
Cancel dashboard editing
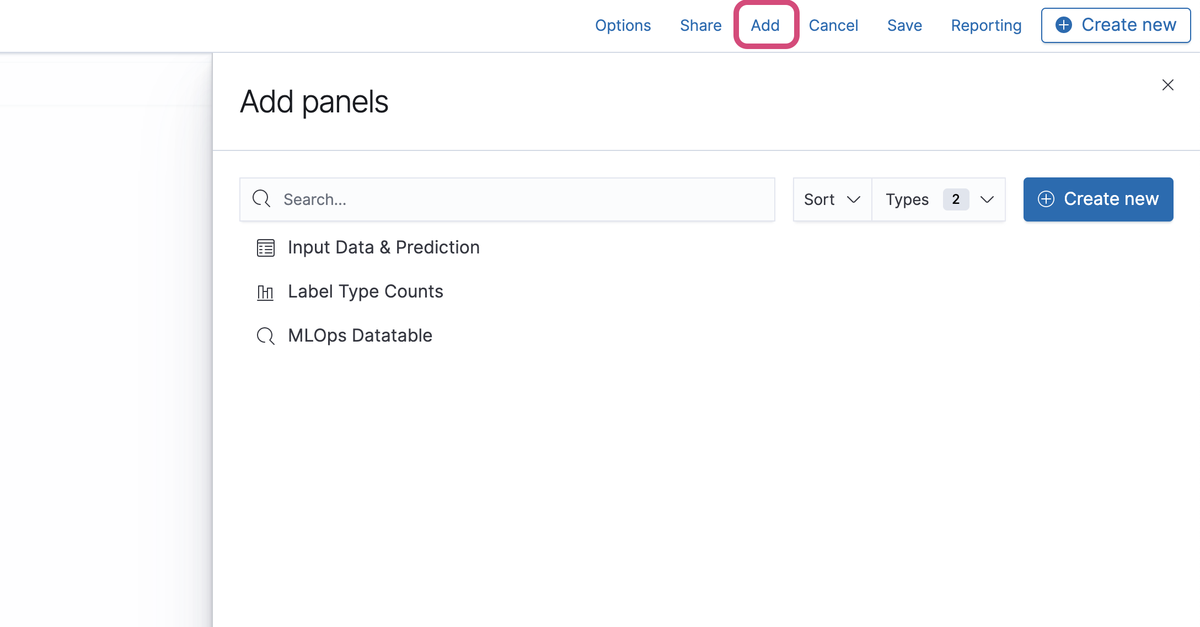pos(833,25)
